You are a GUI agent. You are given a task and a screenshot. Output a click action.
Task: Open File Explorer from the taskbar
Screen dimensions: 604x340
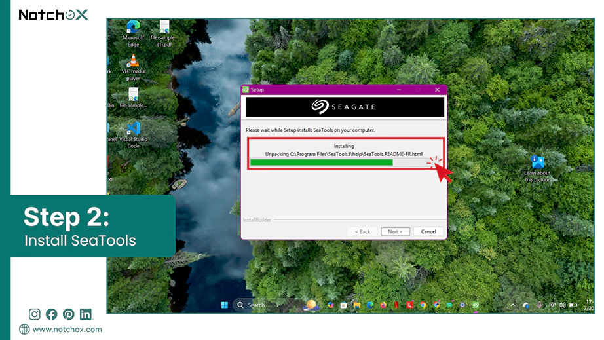pyautogui.click(x=356, y=305)
